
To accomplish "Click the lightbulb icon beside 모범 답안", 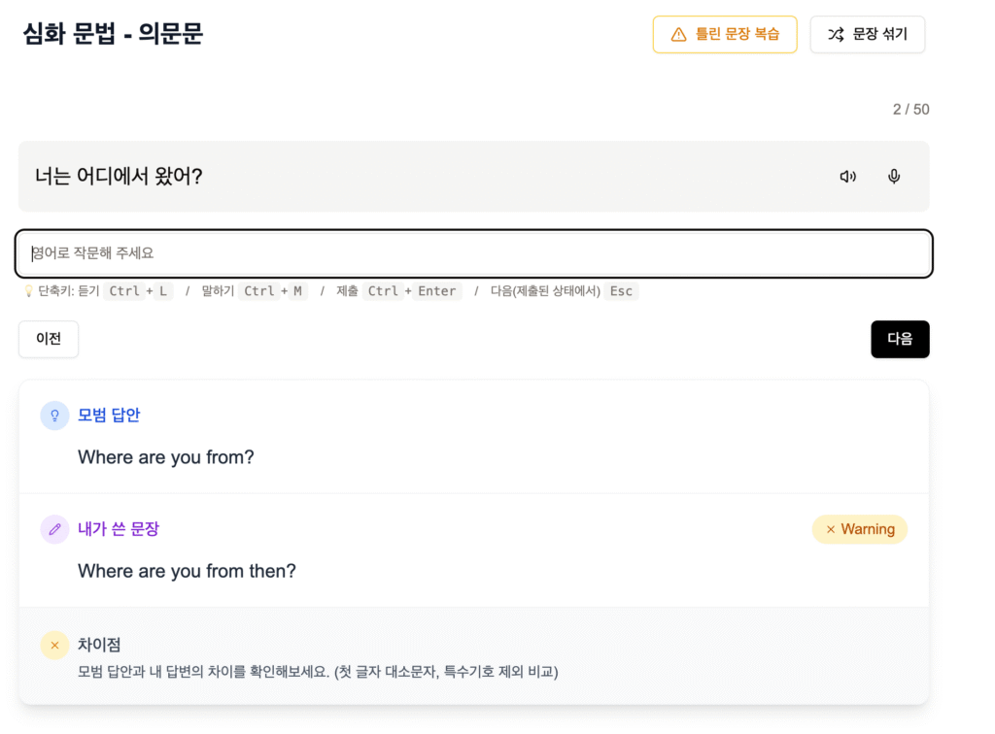I will [x=54, y=416].
